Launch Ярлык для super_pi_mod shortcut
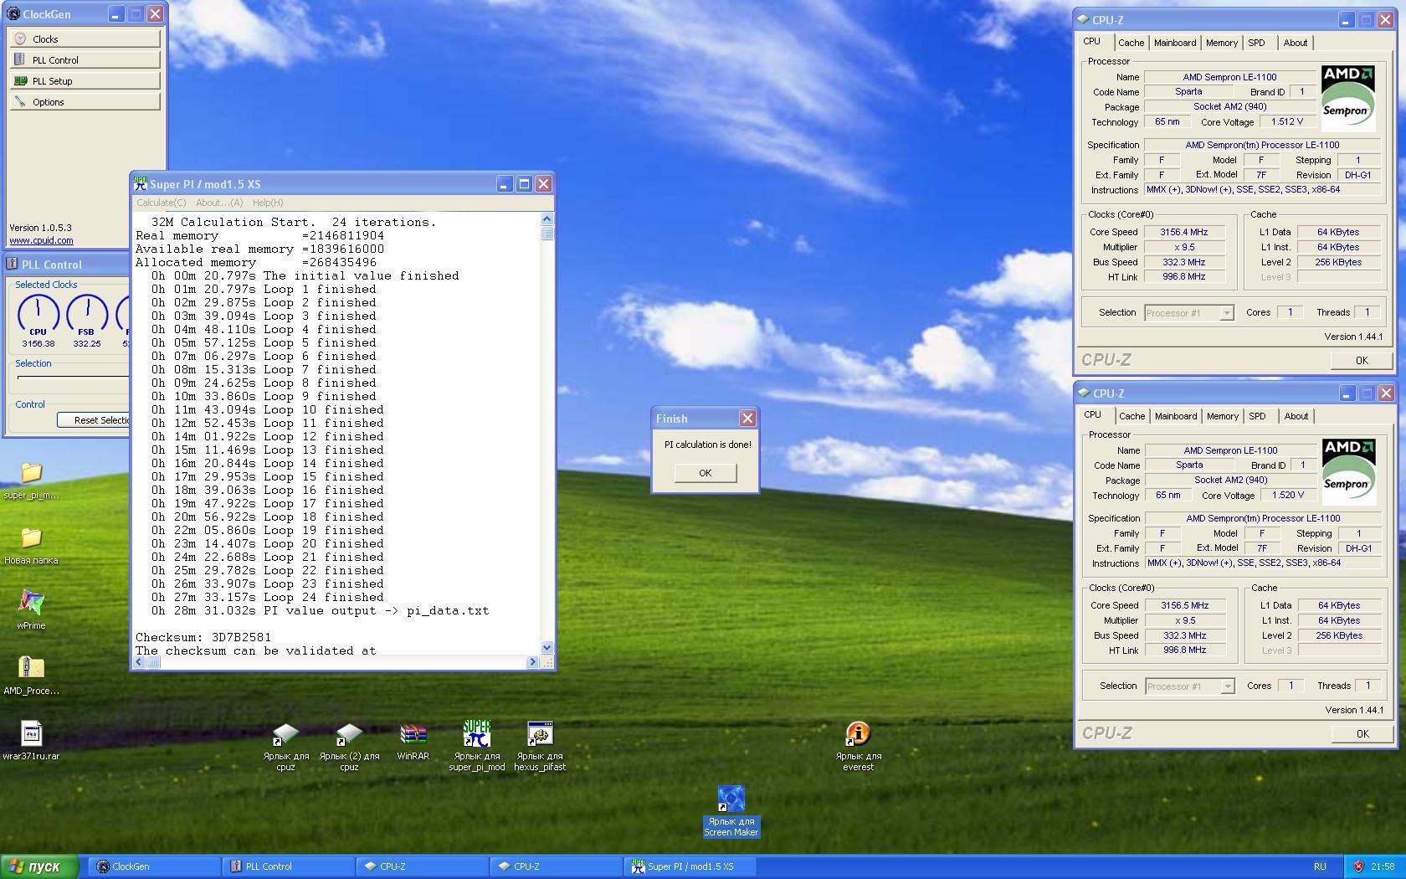The height and width of the screenshot is (879, 1406). (x=476, y=747)
